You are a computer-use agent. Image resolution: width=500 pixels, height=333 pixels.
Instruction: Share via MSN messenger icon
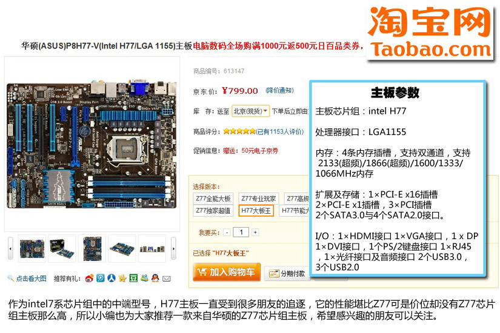point(144,278)
